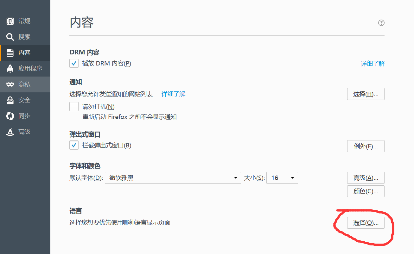This screenshot has height=254, width=414.
Task: Toggle 播放 DRM 内容 checkbox
Action: 74,63
